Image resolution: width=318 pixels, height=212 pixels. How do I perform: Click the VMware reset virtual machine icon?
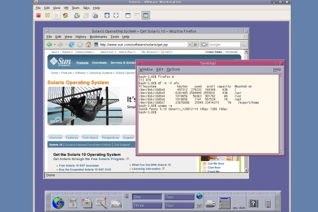coord(65,16)
